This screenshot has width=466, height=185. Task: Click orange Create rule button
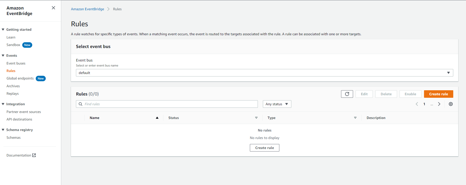coord(439,94)
